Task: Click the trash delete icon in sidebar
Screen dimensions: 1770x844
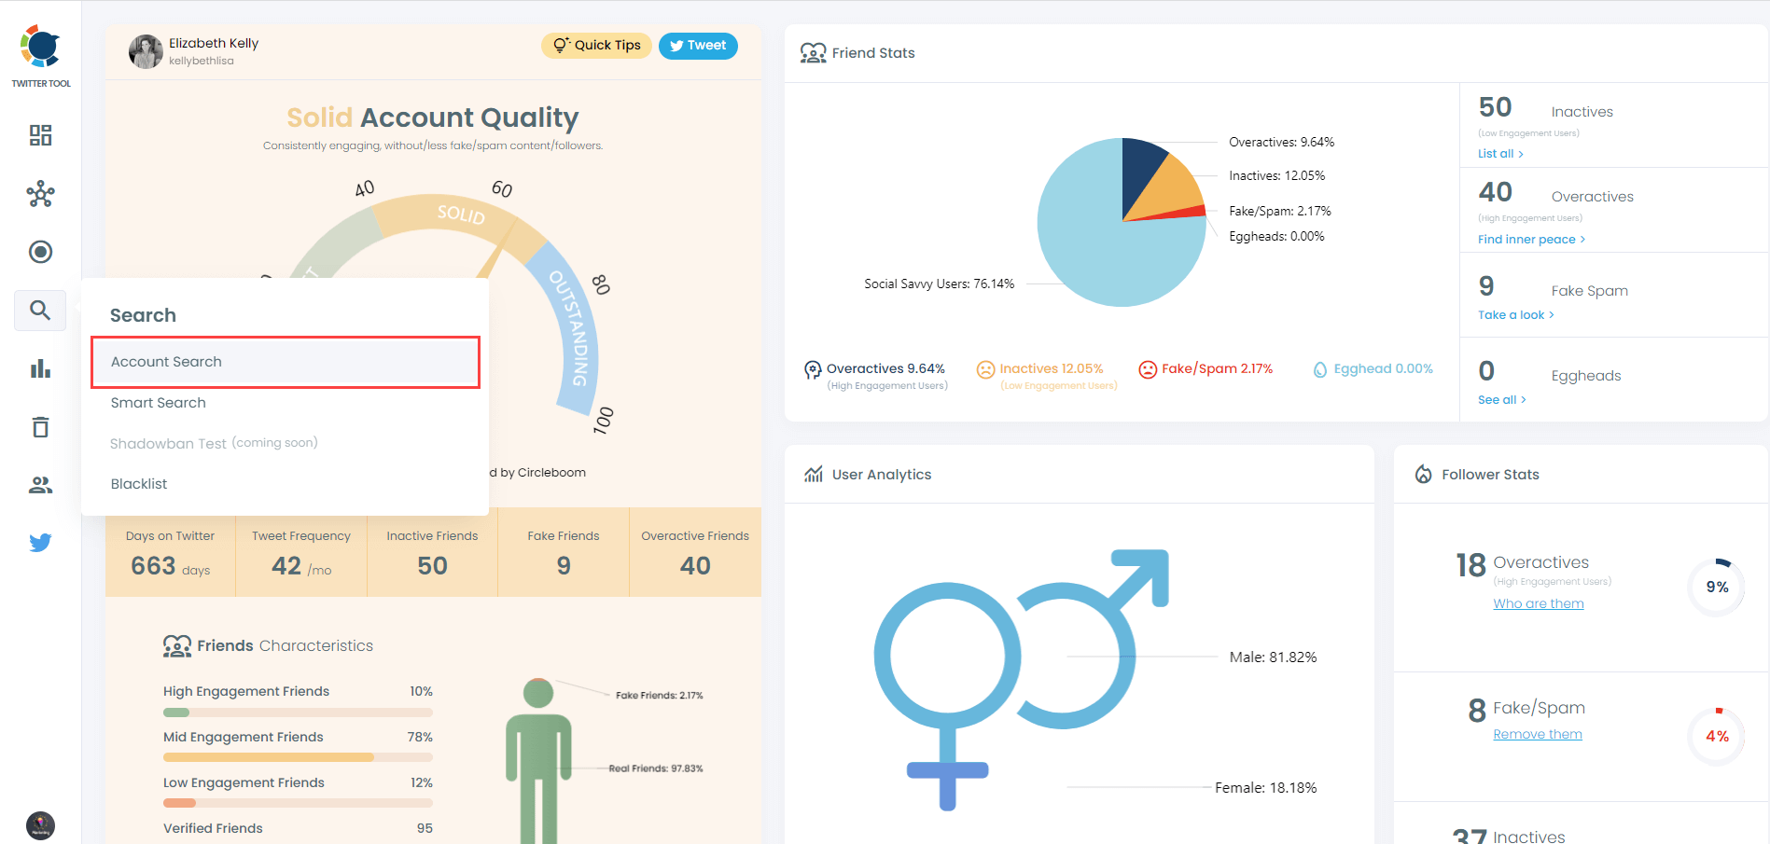Action: pyautogui.click(x=40, y=426)
